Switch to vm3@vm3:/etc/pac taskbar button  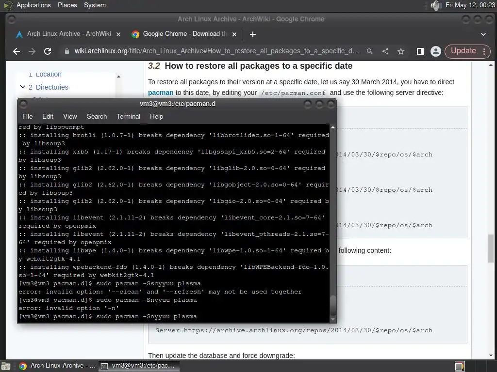click(x=138, y=366)
